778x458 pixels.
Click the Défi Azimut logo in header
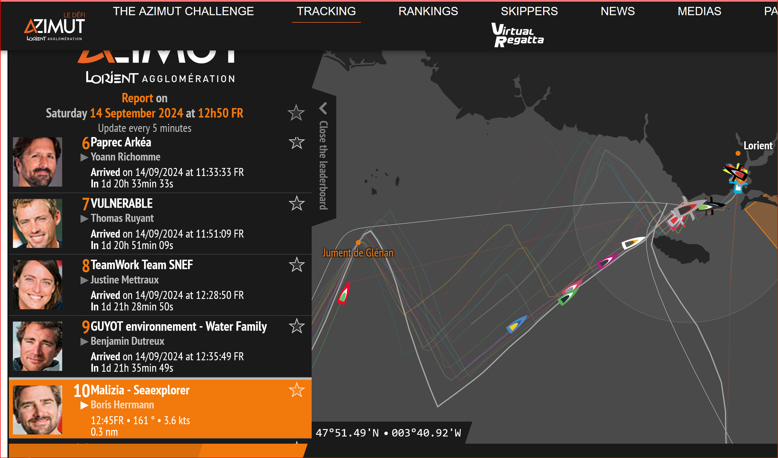(x=54, y=27)
